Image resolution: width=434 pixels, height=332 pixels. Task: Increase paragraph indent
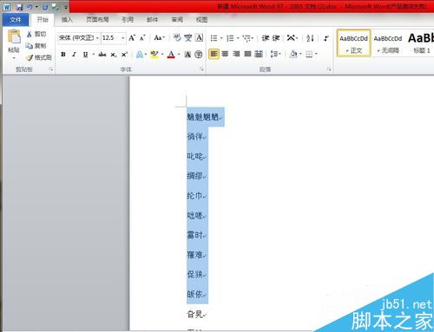point(276,38)
